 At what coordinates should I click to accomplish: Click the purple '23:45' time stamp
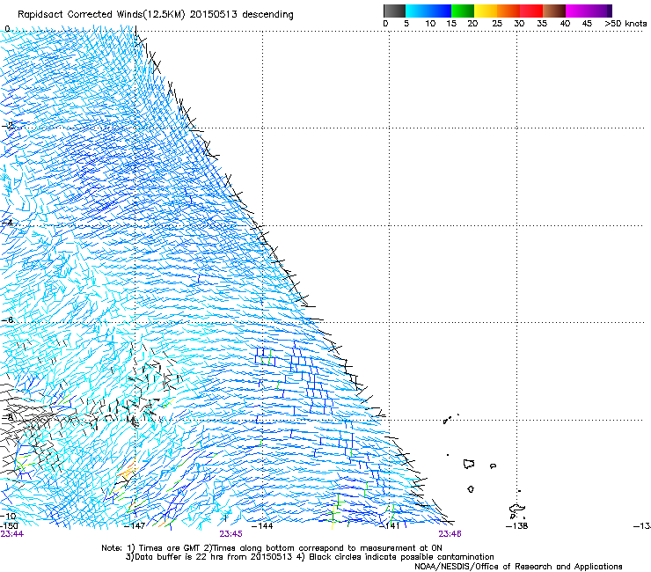tap(230, 534)
